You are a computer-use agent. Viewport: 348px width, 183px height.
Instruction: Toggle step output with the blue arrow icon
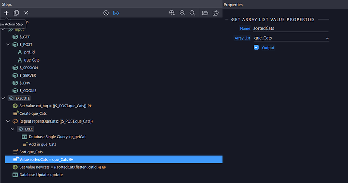(116, 13)
